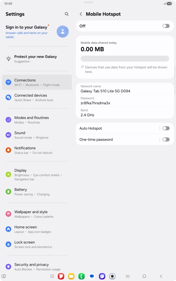The width and height of the screenshot is (176, 281).
Task: Turn on the Mobile Hotspot switch
Action: point(166,26)
